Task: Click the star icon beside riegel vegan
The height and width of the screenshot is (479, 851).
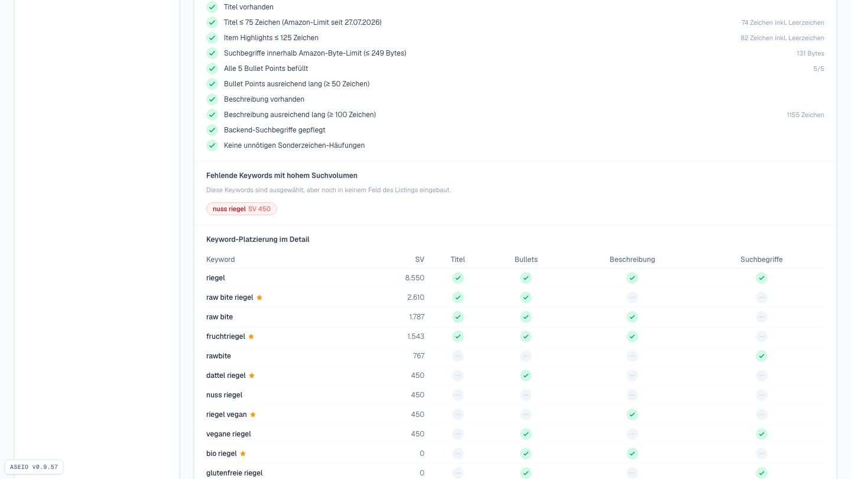Action: coord(253,415)
